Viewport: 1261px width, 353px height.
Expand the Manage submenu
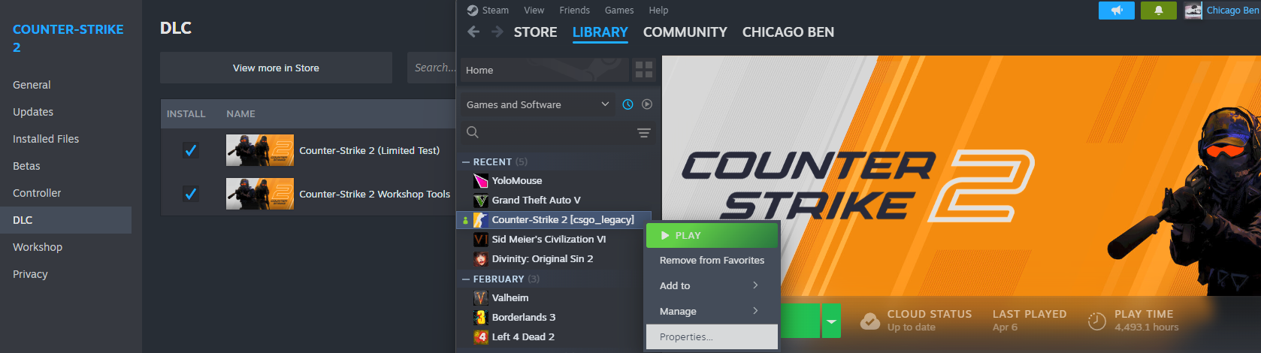tap(712, 311)
